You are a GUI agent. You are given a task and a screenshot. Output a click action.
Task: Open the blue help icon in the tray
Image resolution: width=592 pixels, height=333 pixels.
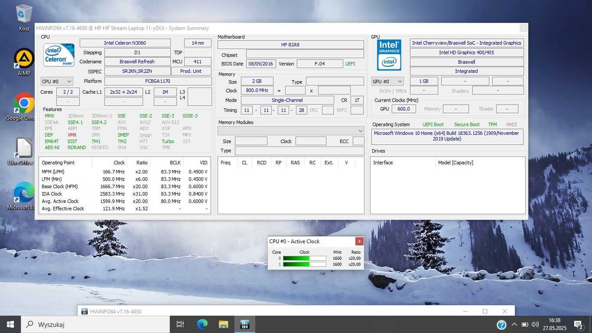501,324
